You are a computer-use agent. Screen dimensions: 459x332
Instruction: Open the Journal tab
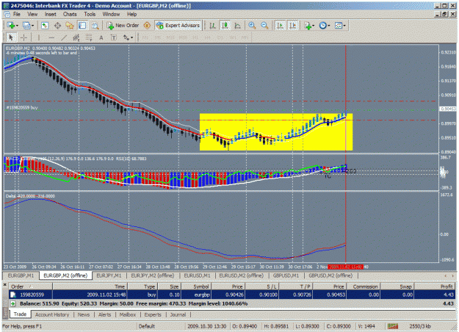pos(178,314)
